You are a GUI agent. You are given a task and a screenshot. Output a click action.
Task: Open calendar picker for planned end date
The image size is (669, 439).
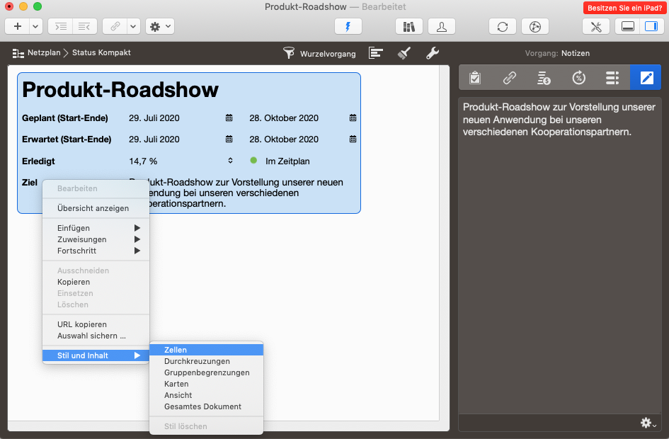353,118
